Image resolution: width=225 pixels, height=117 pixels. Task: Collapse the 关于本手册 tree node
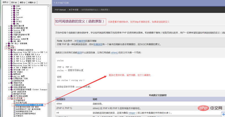click(x=9, y=98)
